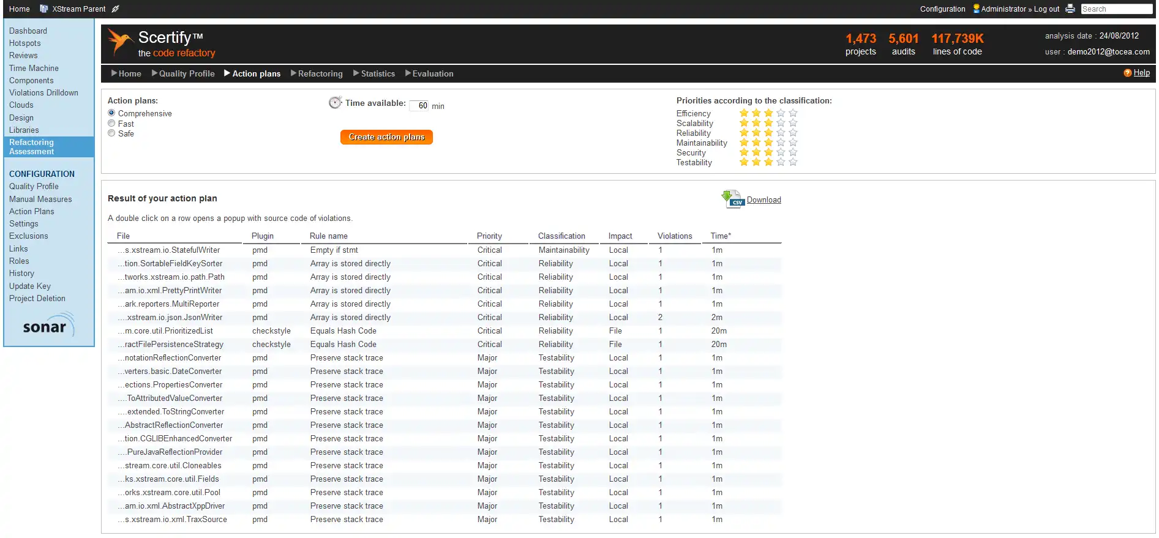Open Exclusions in sidebar
The image size is (1159, 538).
click(28, 236)
